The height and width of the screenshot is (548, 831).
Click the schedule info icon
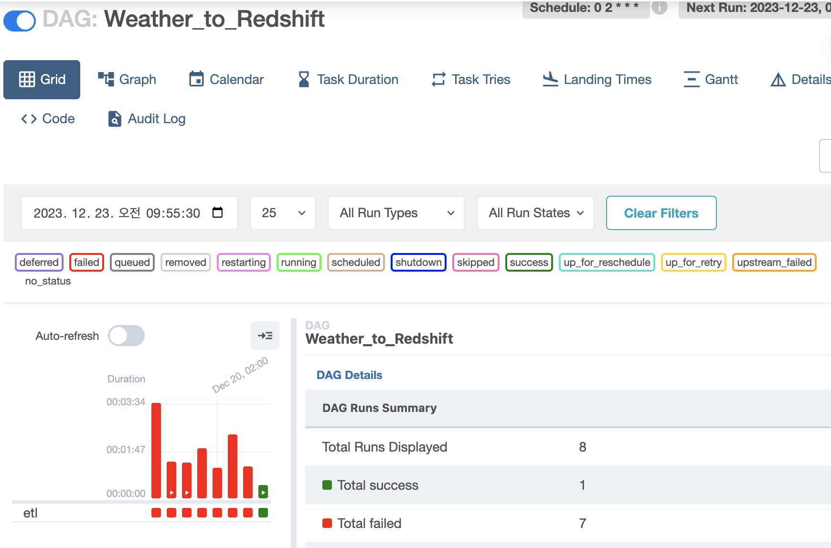click(660, 7)
